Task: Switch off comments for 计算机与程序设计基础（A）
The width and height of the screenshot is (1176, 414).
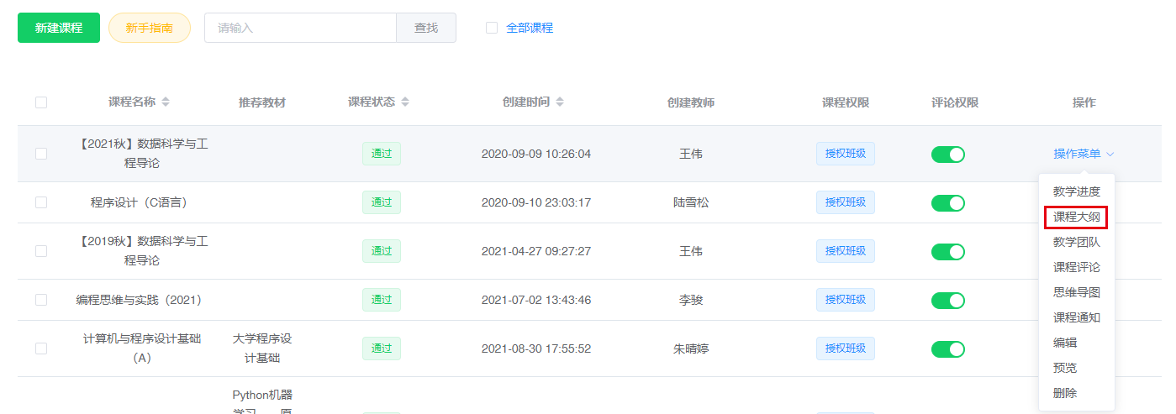Action: tap(947, 349)
